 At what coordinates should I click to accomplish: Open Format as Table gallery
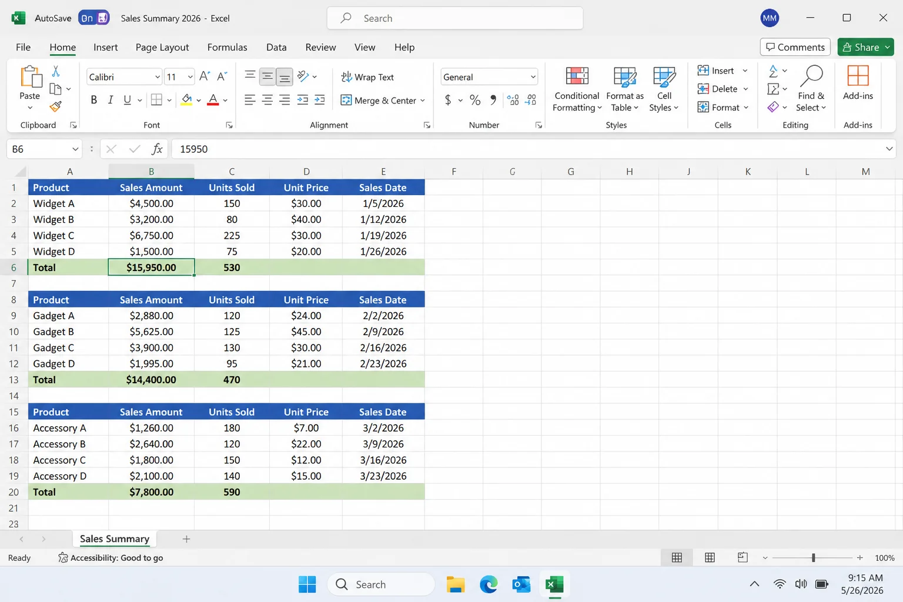(x=625, y=89)
